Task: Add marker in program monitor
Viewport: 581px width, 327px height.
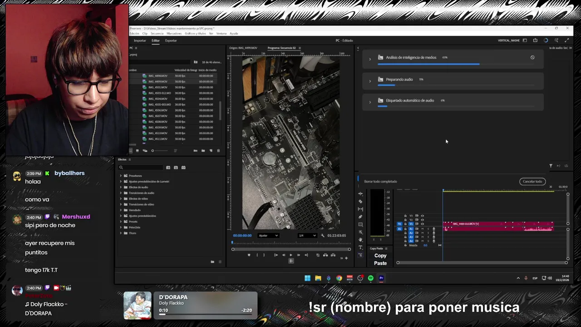Action: (249, 255)
